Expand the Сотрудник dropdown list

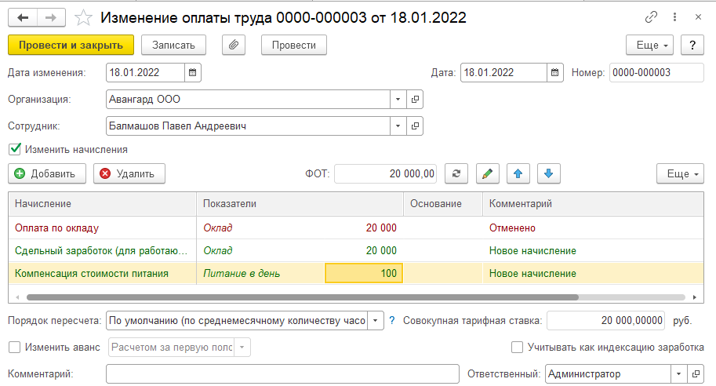[x=398, y=126]
